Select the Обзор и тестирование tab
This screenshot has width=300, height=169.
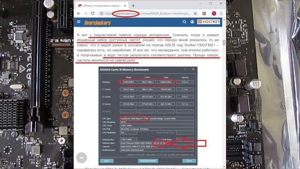102,6
